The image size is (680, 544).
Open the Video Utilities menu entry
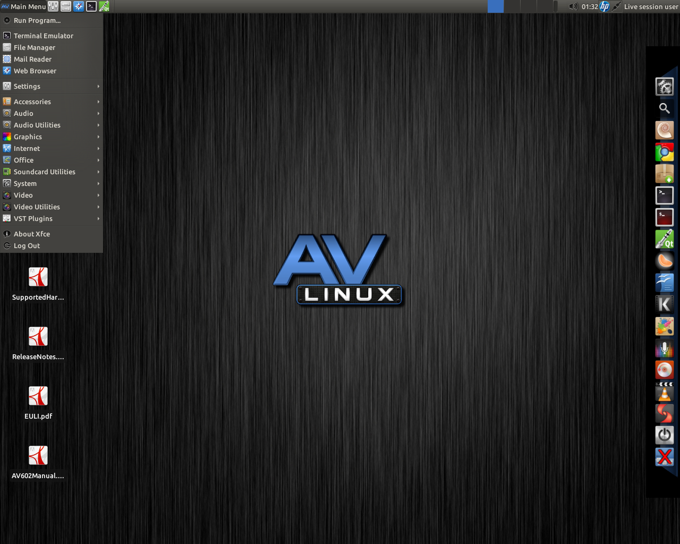point(52,207)
